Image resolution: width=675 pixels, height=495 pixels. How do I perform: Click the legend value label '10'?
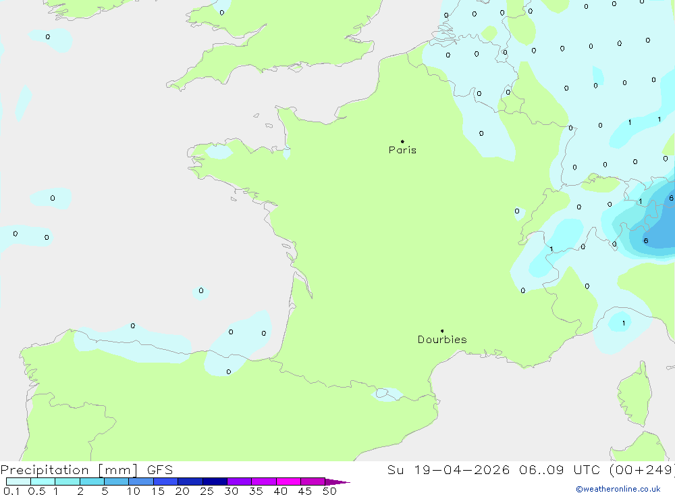[x=134, y=491]
